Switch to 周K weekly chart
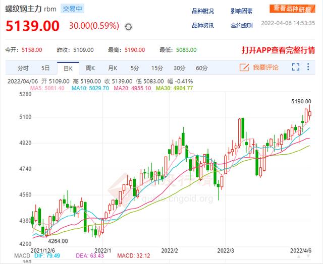Screen dimensions: 323x264 (90, 68)
